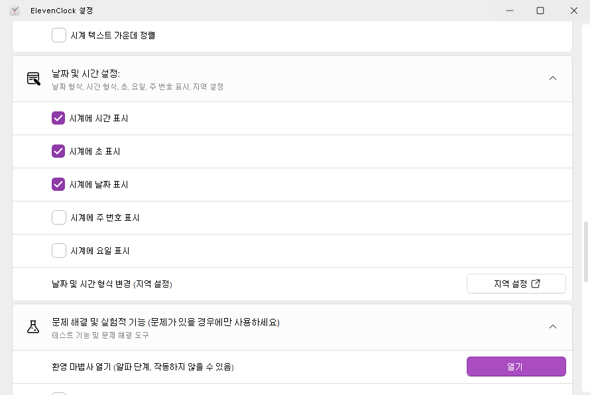
Task: Click the vertical scrollbar thumb
Action: click(x=585, y=252)
